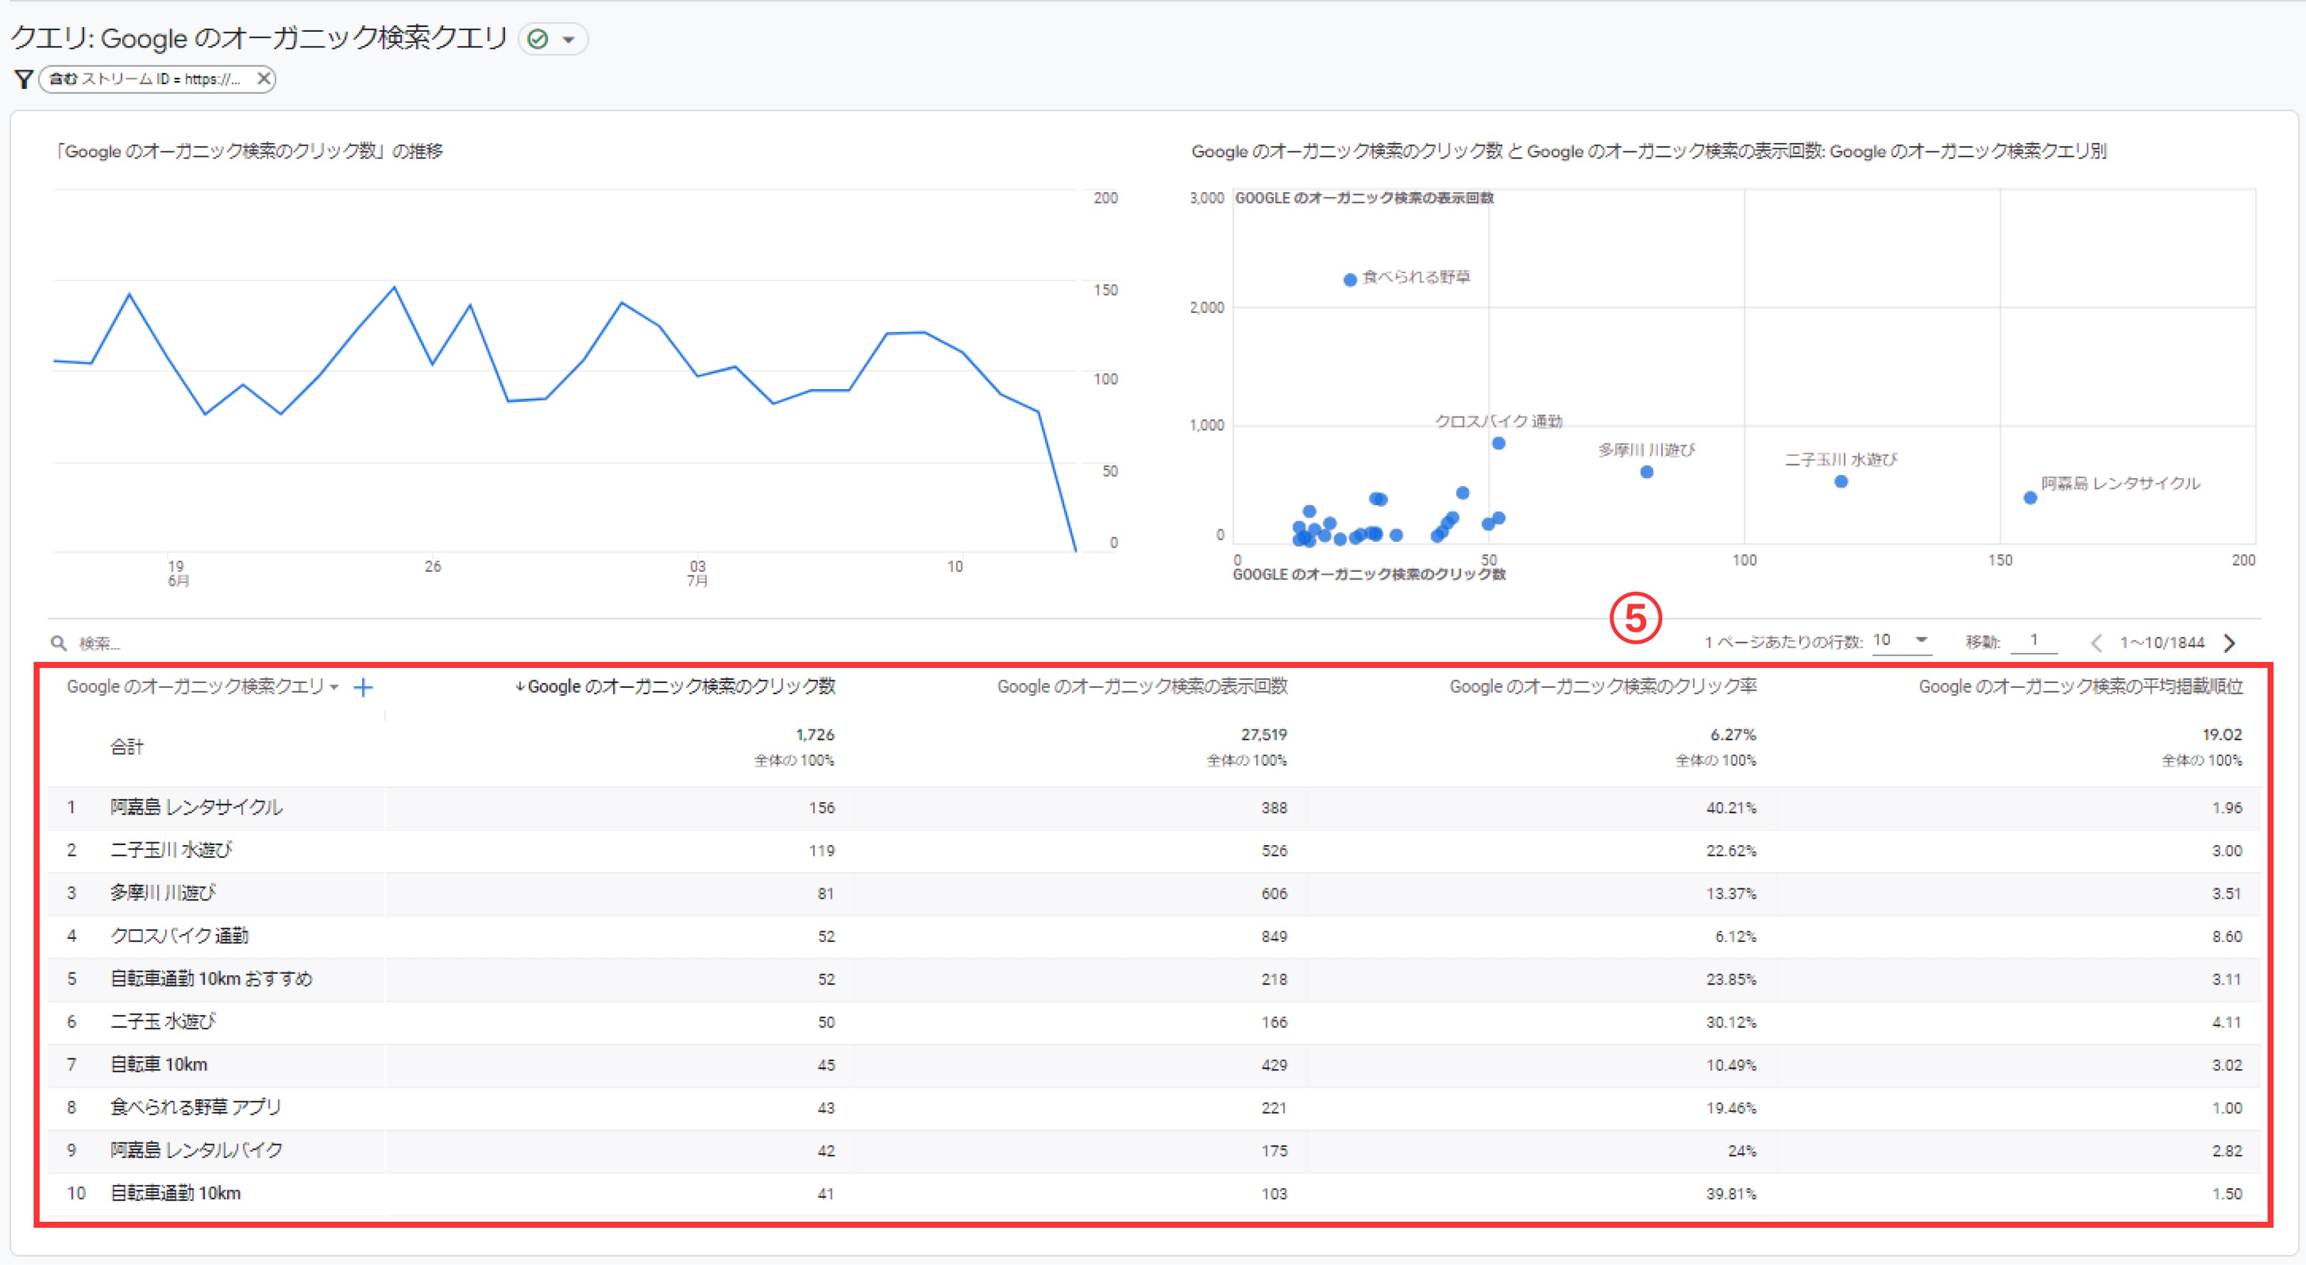This screenshot has height=1265, width=2306.
Task: Click the 食べられる野草 scatter point
Action: click(x=1350, y=281)
